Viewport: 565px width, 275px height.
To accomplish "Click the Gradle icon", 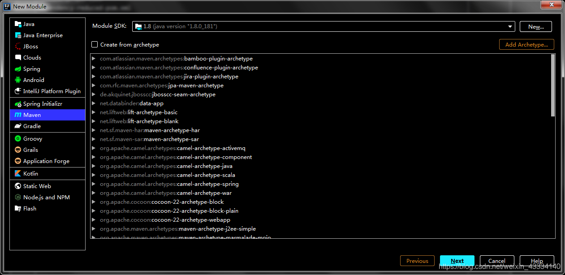I will click(x=18, y=126).
